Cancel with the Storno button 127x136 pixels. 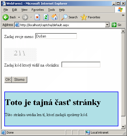point(19,80)
